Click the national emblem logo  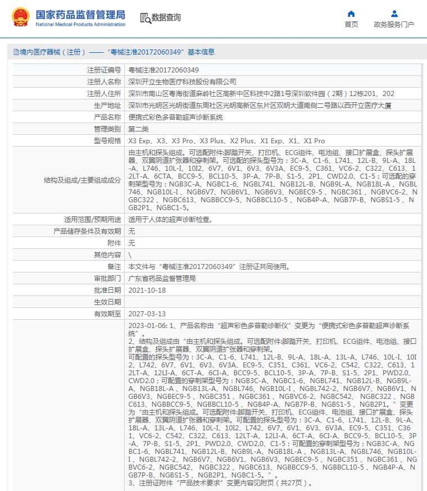(20, 17)
